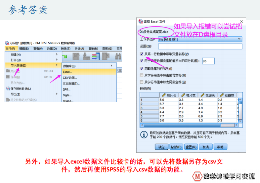The height and width of the screenshot is (183, 260).
Task: Expand the 新建(N) submenu
Action: (33, 55)
